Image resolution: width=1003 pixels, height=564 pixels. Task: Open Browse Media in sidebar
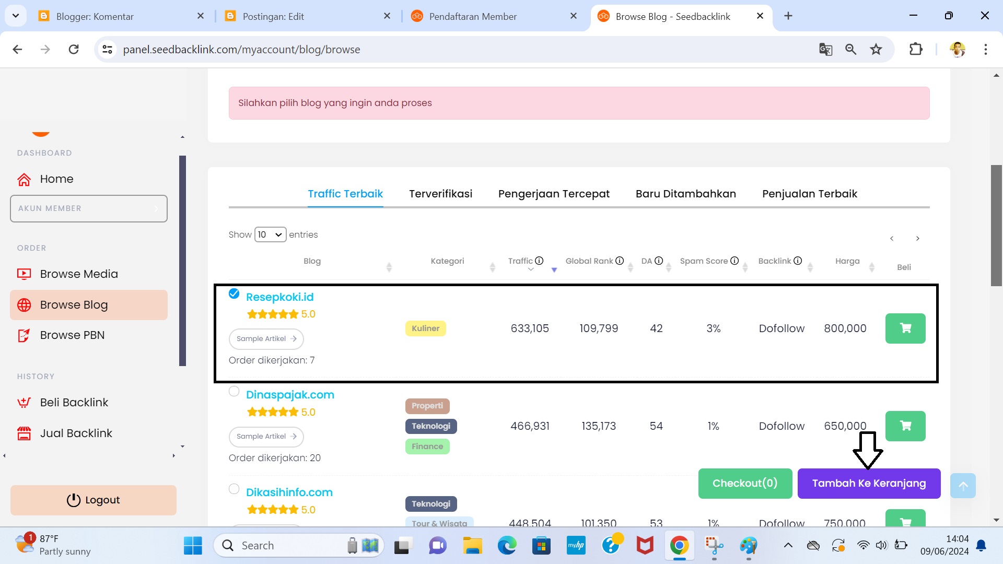click(79, 274)
